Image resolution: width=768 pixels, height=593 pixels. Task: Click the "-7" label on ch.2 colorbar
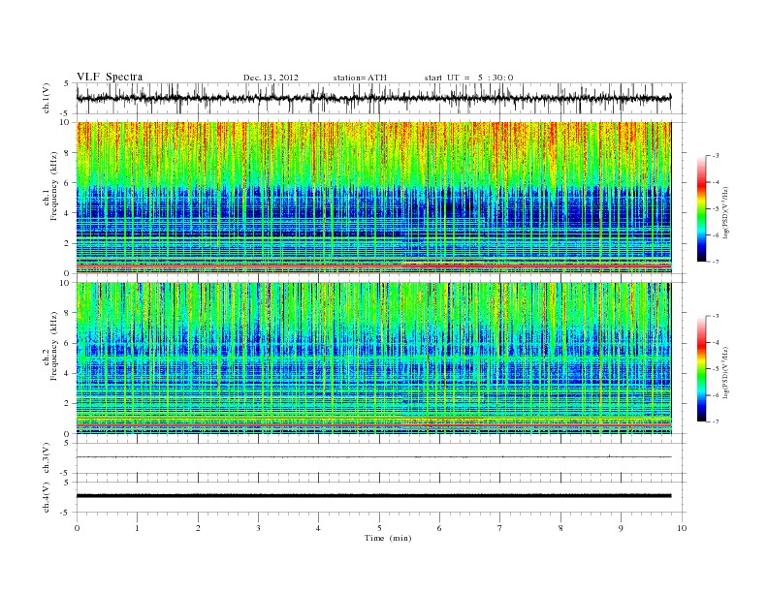(715, 421)
